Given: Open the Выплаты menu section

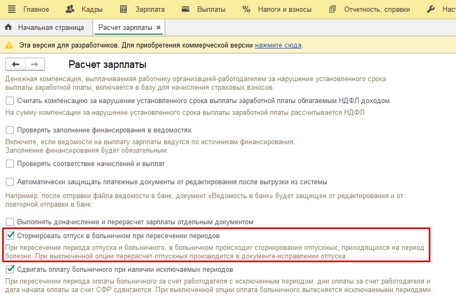Looking at the screenshot, I should (x=211, y=9).
